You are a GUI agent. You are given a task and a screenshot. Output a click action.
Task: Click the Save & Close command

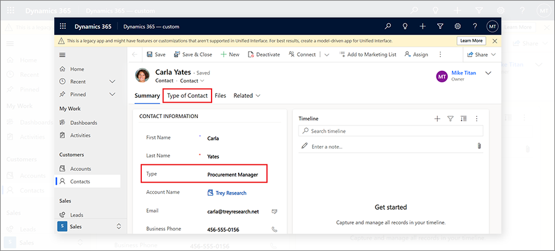(193, 55)
